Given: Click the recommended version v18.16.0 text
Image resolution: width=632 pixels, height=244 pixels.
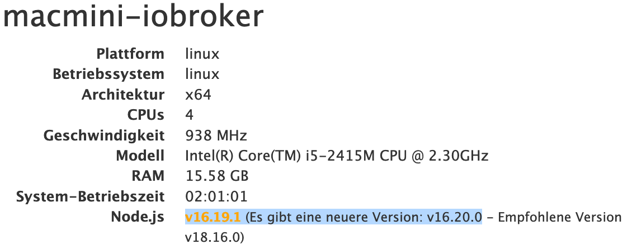Looking at the screenshot, I should point(213,237).
